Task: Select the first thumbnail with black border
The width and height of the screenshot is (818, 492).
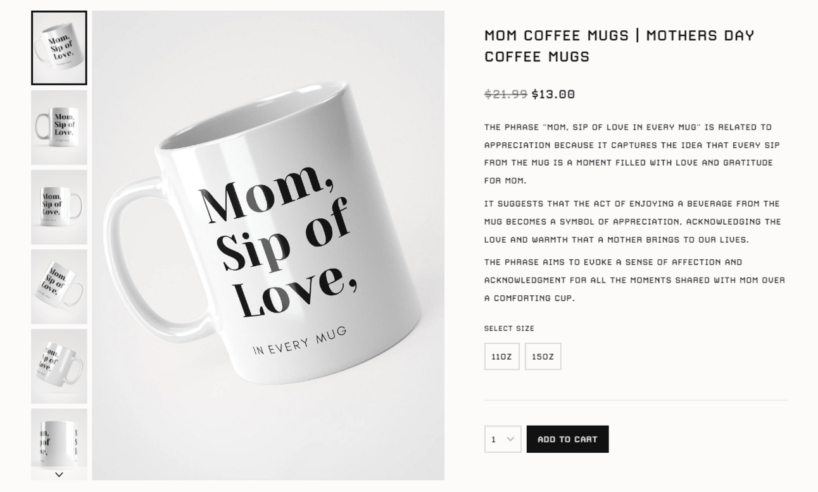Action: [x=59, y=48]
